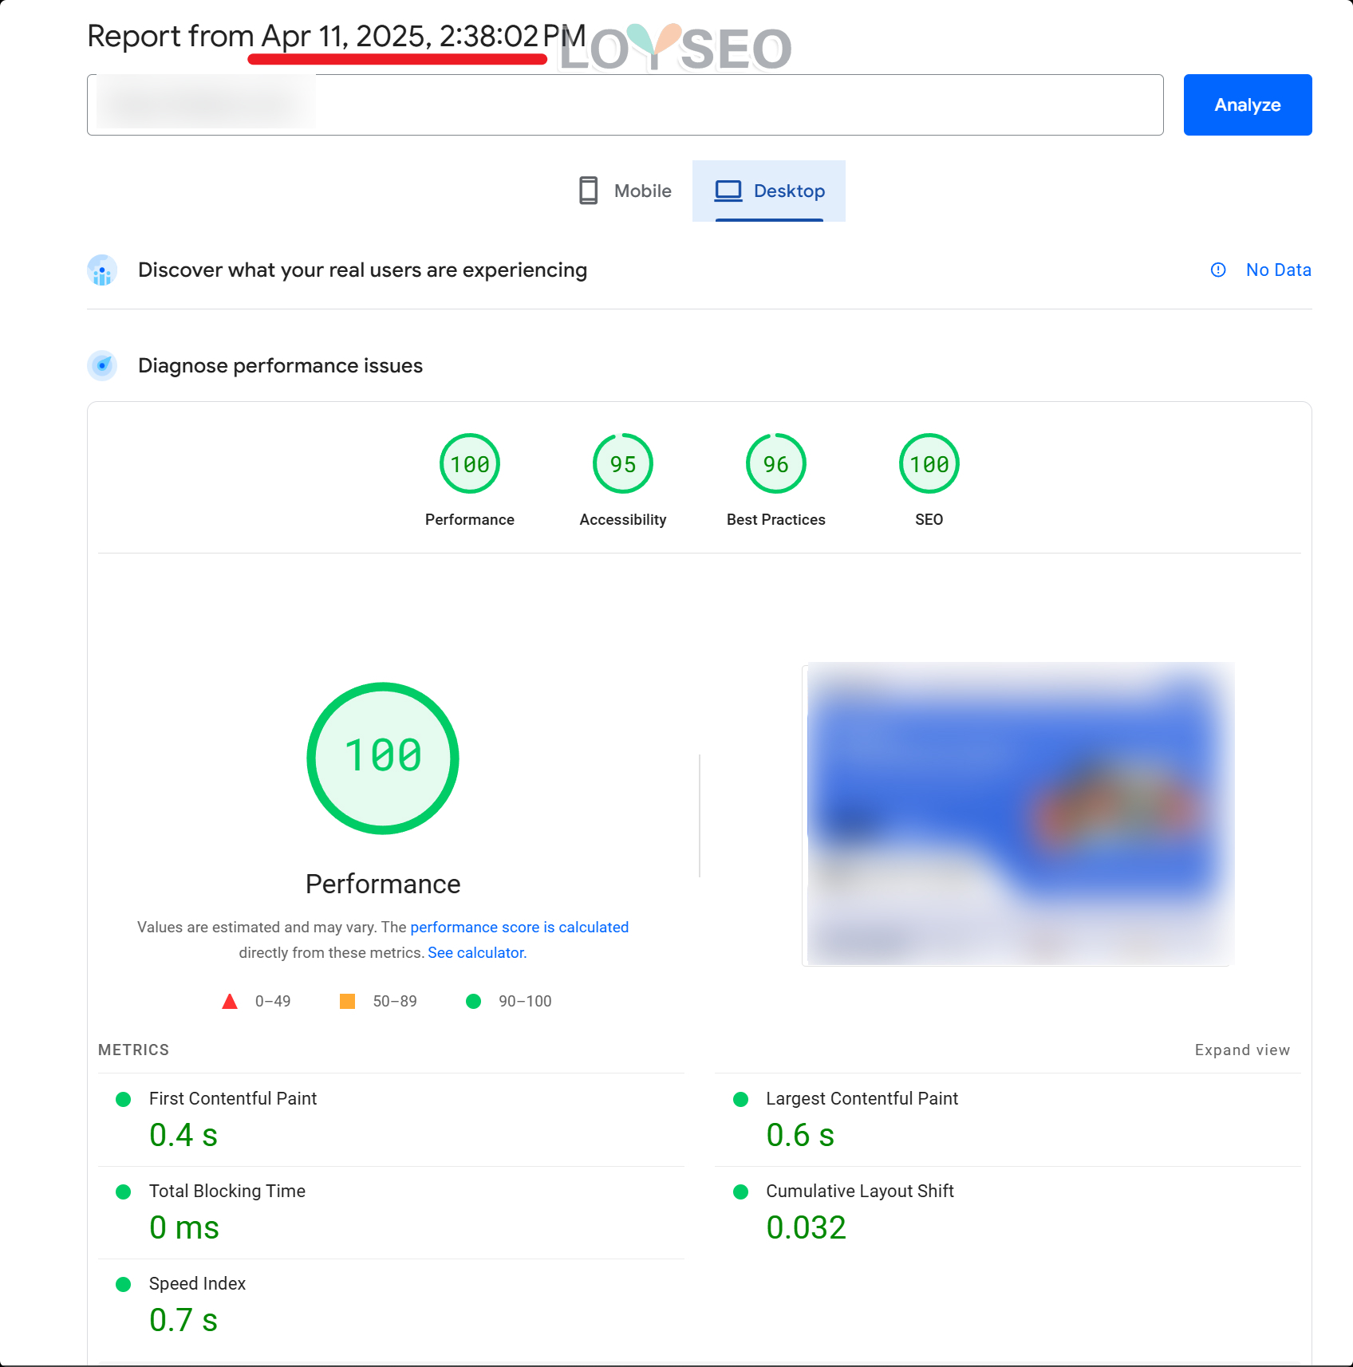Click the No Data info icon
1353x1367 pixels.
[1218, 270]
